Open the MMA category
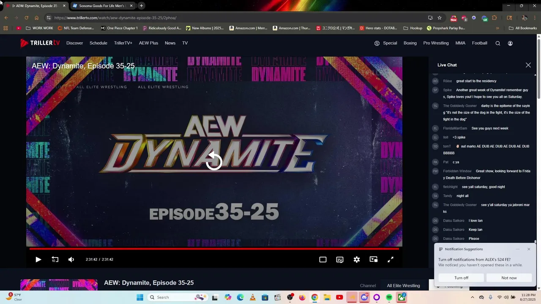Viewport: 541px width, 304px height. (x=460, y=43)
